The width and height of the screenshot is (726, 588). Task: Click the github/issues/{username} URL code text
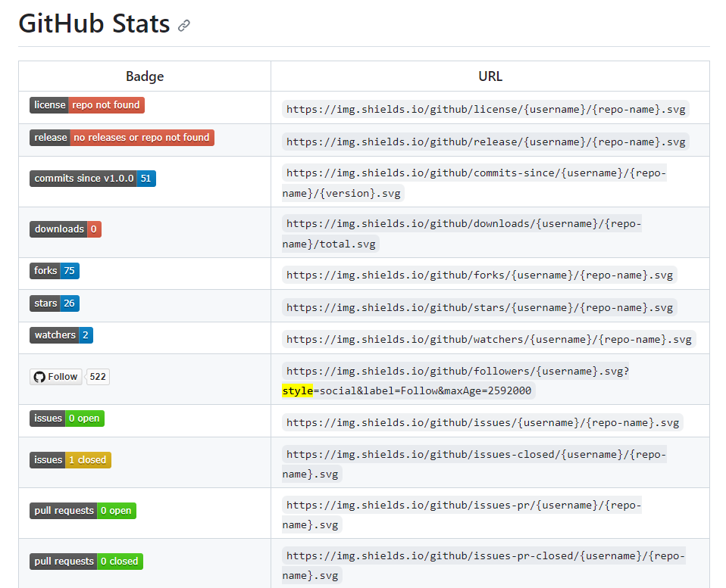(483, 423)
